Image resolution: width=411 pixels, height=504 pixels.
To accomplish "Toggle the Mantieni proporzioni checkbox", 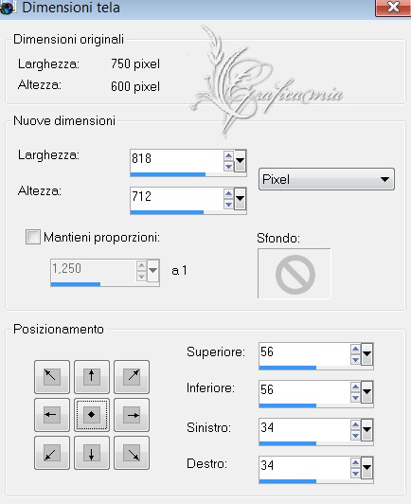I will 33,237.
